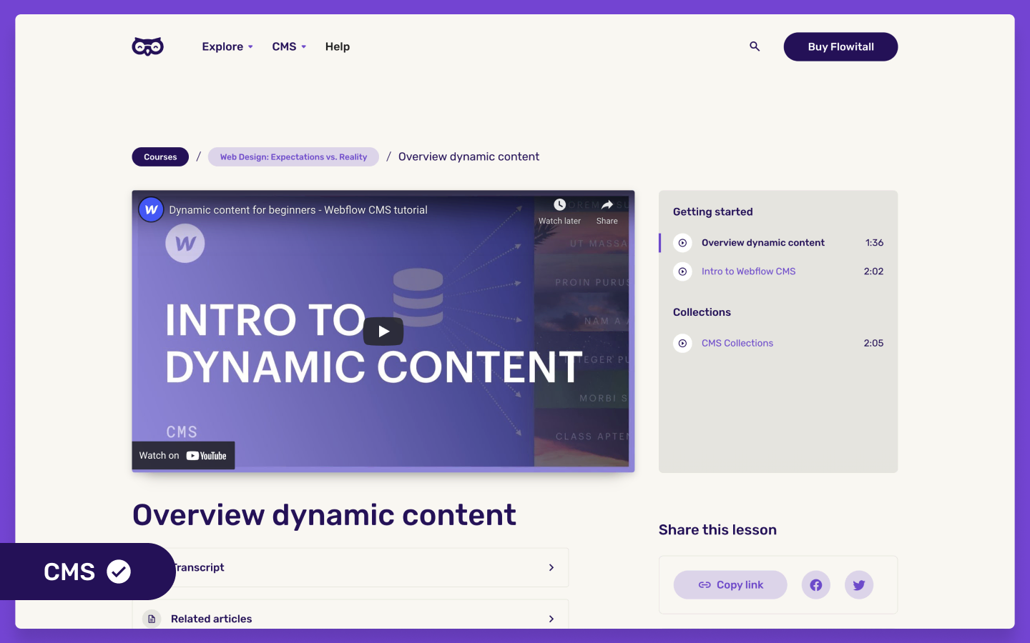This screenshot has width=1030, height=643.
Task: Open the Web Design: Expectations vs. Reality course
Action: coord(293,156)
